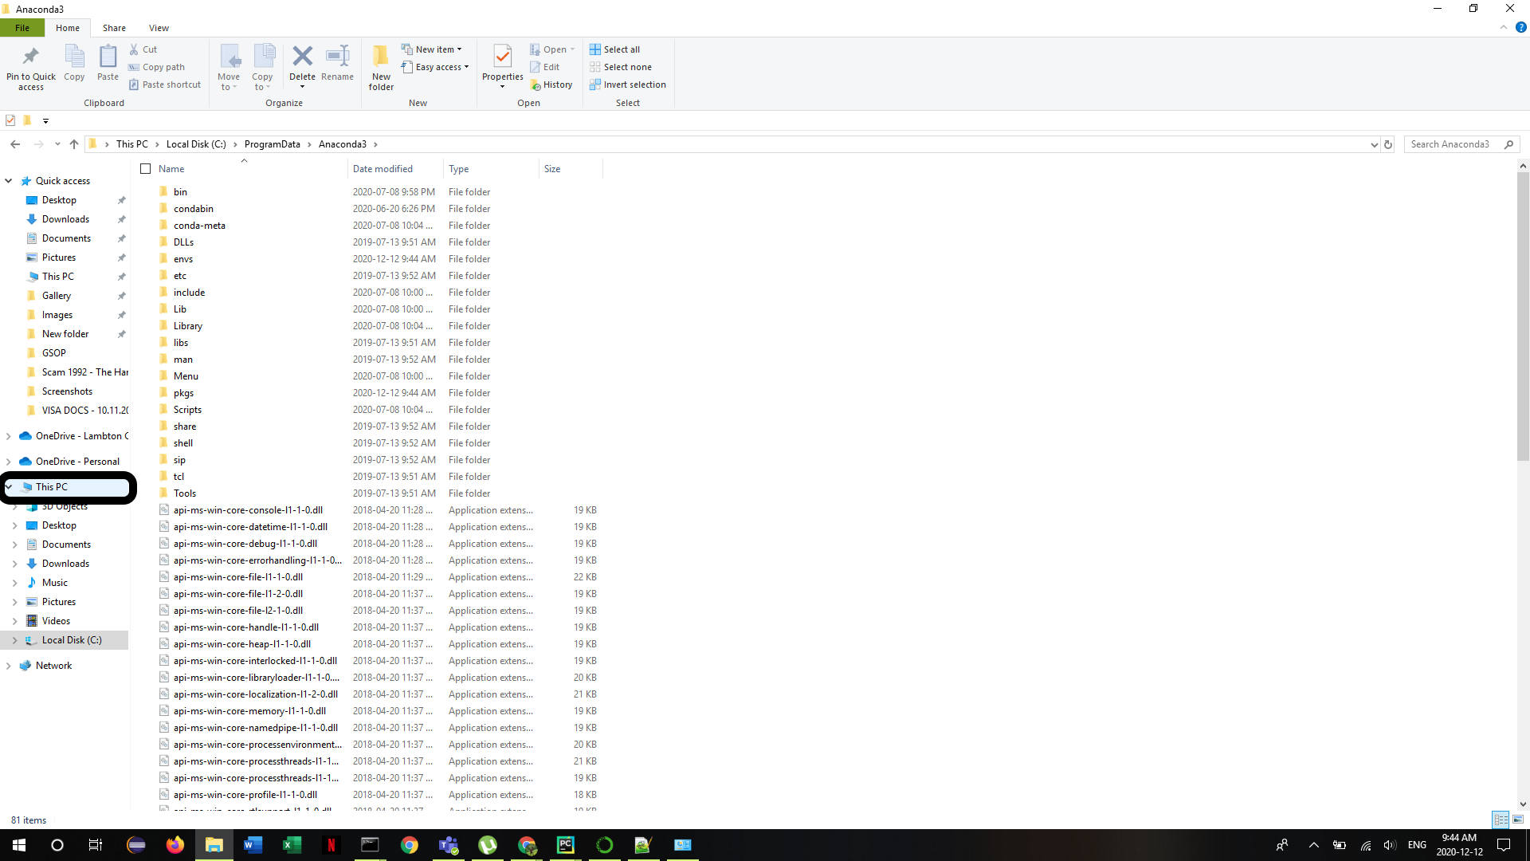Open the New item dropdown
This screenshot has width=1530, height=861.
[431, 49]
